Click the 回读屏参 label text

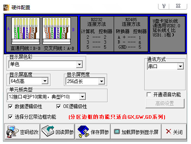click(65, 132)
